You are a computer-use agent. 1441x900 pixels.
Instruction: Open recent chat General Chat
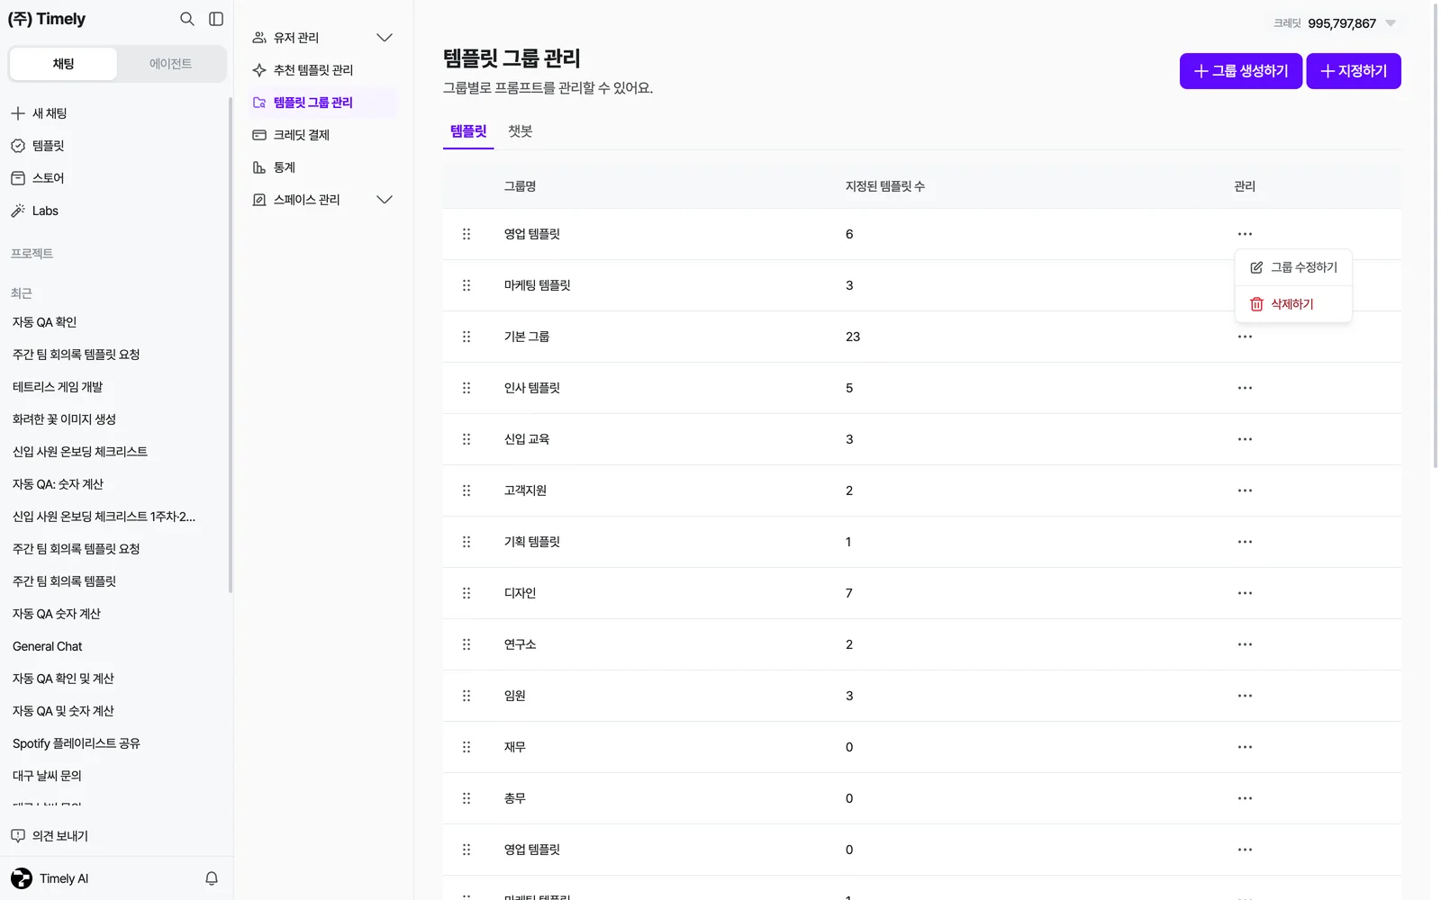click(47, 646)
